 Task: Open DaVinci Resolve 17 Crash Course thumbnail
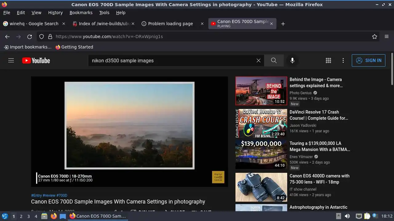point(261,123)
